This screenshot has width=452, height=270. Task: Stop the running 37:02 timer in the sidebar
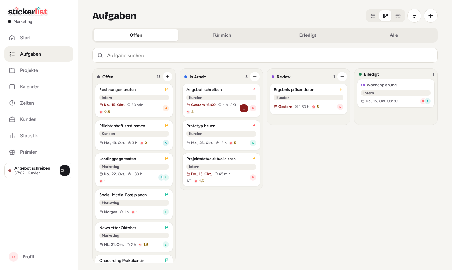pyautogui.click(x=64, y=170)
